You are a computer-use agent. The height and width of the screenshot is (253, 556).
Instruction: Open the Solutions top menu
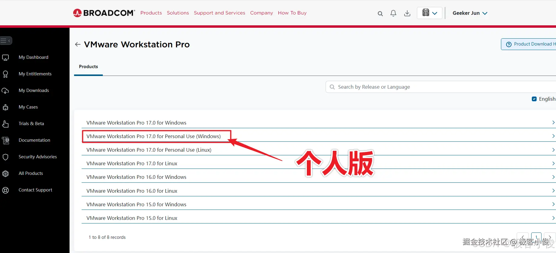[x=178, y=13]
